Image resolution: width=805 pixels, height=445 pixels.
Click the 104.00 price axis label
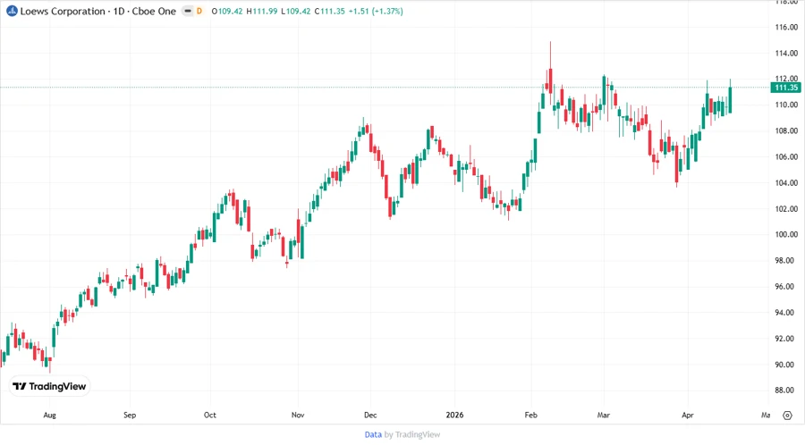pos(786,183)
